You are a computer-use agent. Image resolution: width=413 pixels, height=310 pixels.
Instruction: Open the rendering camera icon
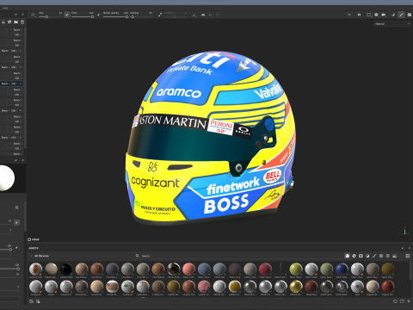(410, 15)
